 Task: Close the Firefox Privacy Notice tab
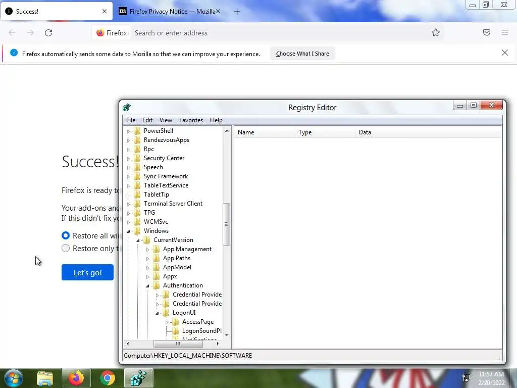pyautogui.click(x=218, y=11)
